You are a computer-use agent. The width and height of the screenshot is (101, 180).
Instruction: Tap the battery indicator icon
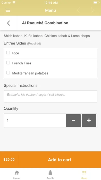[96, 3]
